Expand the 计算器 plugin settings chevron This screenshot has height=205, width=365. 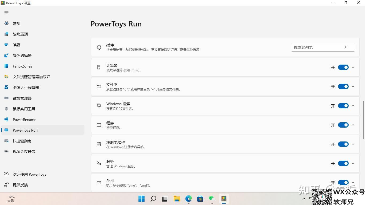coord(353,67)
